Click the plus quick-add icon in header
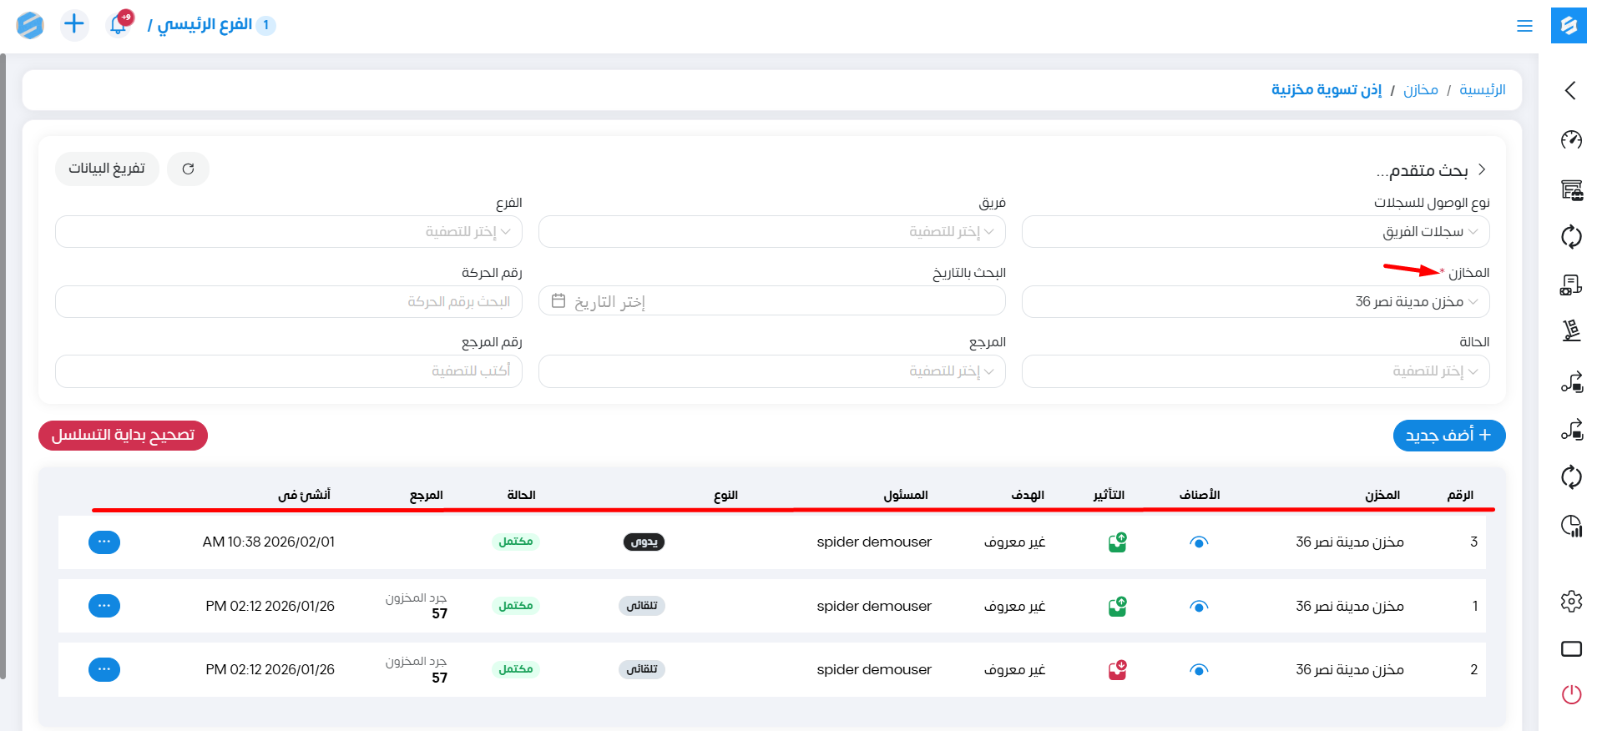The image size is (1602, 731). [x=74, y=24]
